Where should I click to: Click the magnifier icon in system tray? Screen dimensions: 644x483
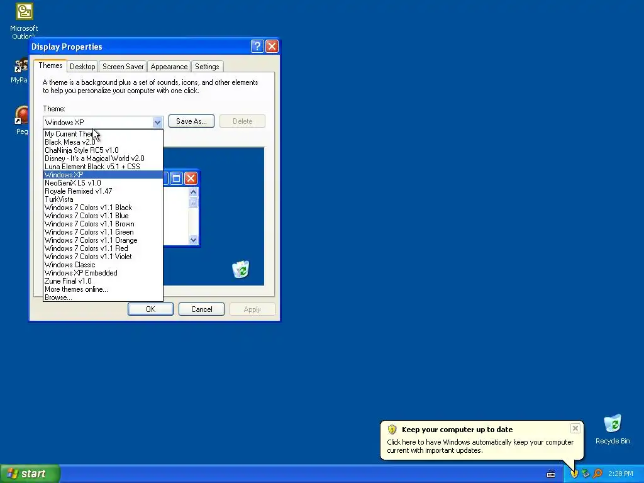[597, 474]
